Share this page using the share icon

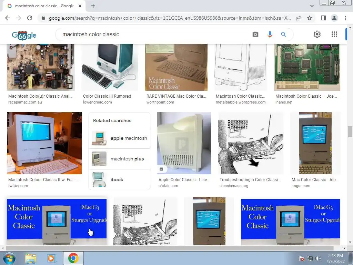coord(299,18)
